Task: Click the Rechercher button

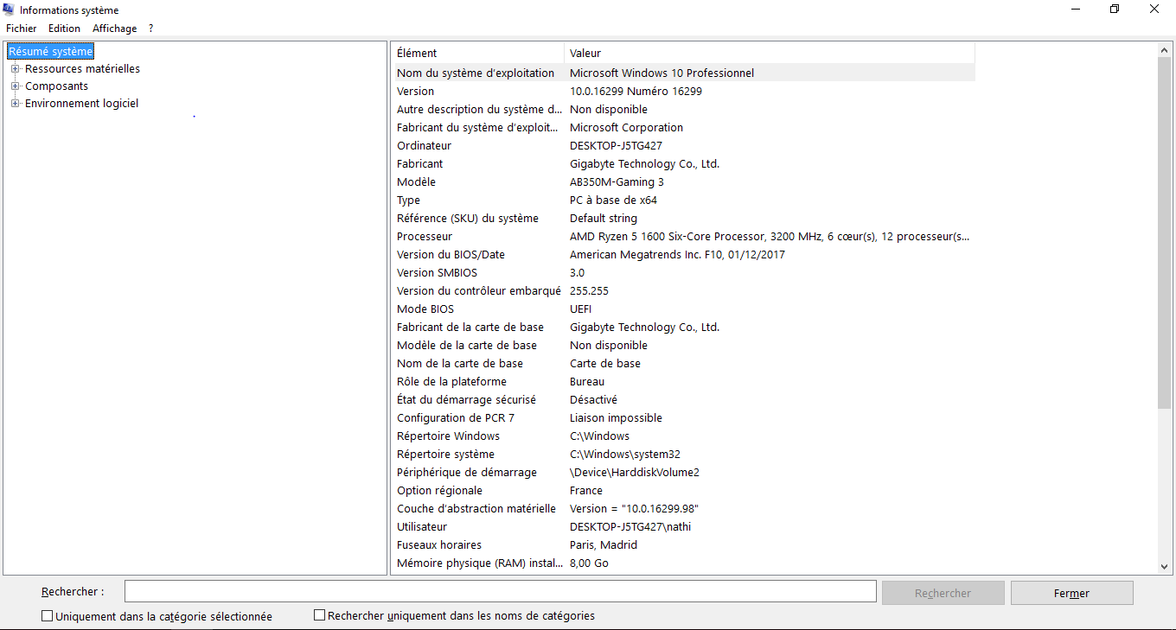Action: coord(943,593)
